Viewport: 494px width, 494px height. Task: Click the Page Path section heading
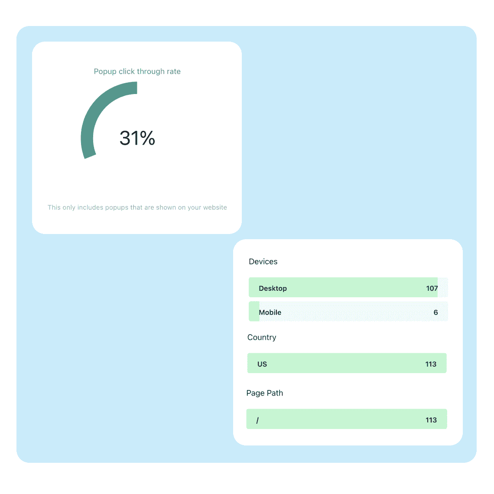pos(265,393)
